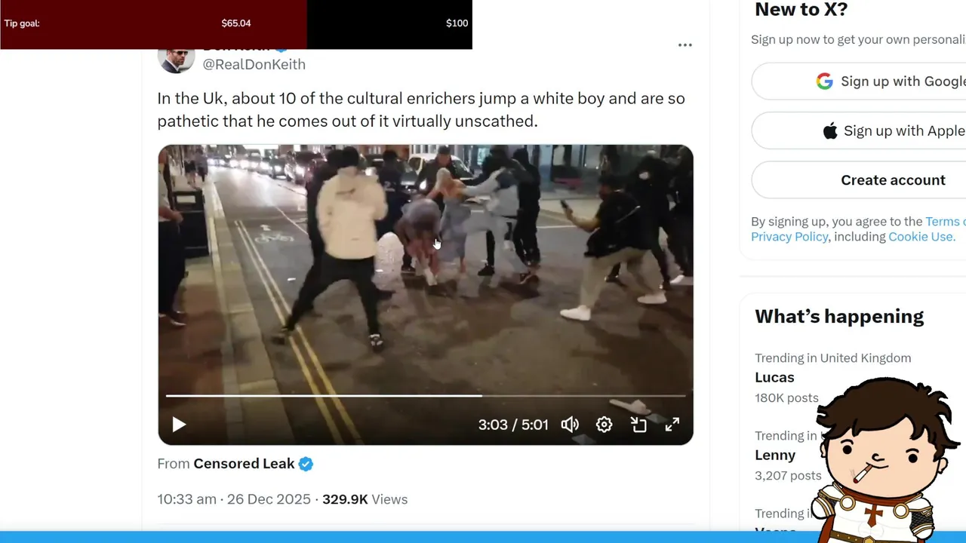Screen dimensions: 966x543
Task: Sign up with Google button
Action: (x=859, y=81)
